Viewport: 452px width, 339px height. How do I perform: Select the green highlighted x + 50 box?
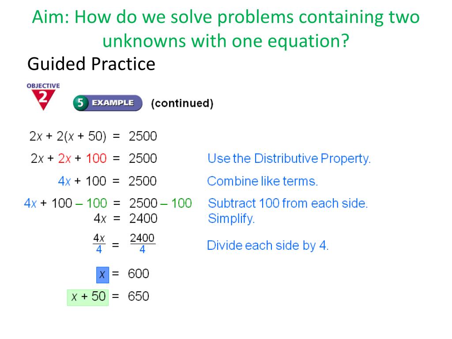pos(88,298)
